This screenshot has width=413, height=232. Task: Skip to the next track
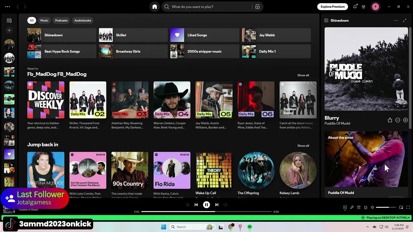(217, 205)
